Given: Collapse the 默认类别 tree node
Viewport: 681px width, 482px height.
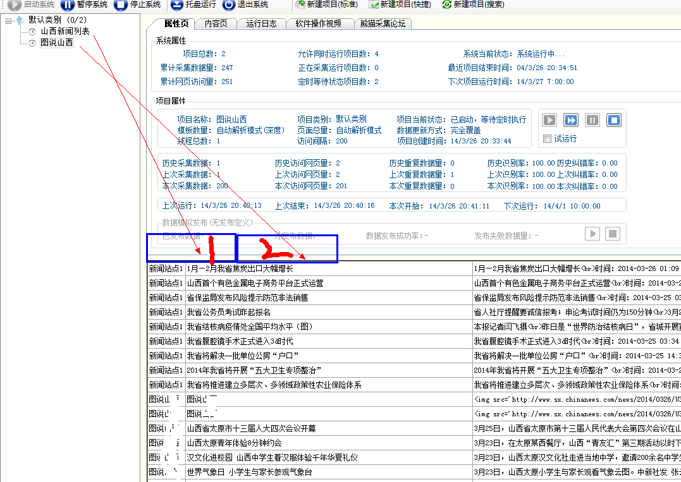Looking at the screenshot, I should point(8,20).
